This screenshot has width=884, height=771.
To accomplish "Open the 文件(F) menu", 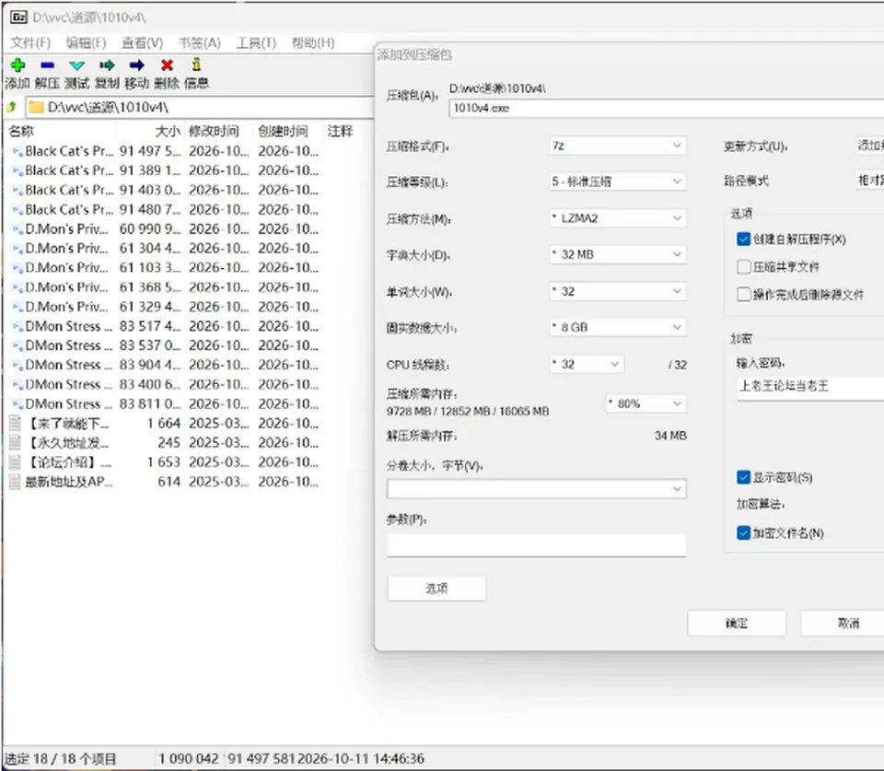I will pos(30,43).
